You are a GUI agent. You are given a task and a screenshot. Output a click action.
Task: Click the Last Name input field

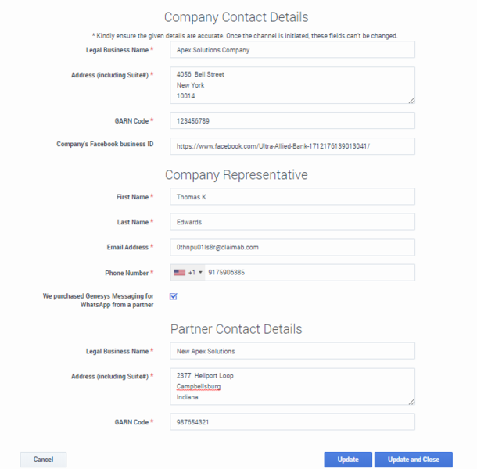292,222
